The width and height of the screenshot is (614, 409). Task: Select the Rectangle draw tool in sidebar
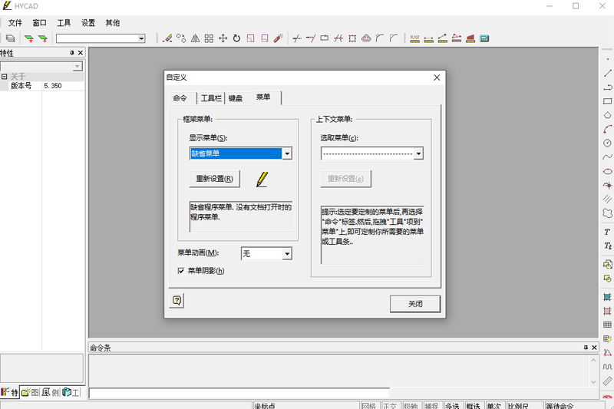607,101
